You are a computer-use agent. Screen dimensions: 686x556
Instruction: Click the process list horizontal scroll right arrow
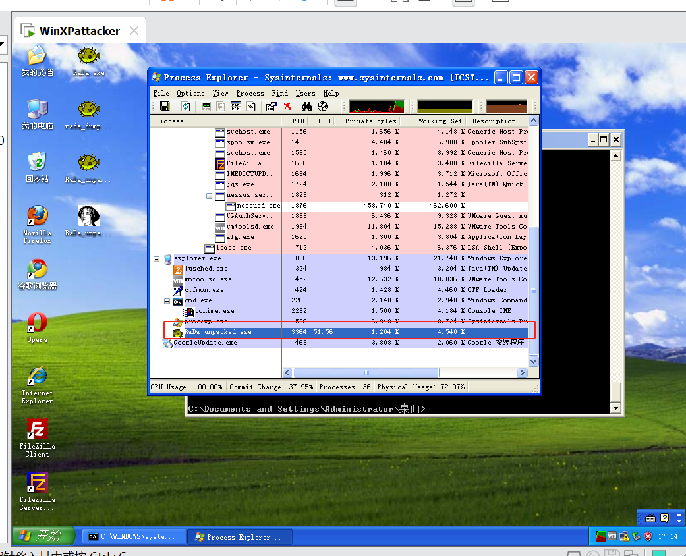(522, 372)
